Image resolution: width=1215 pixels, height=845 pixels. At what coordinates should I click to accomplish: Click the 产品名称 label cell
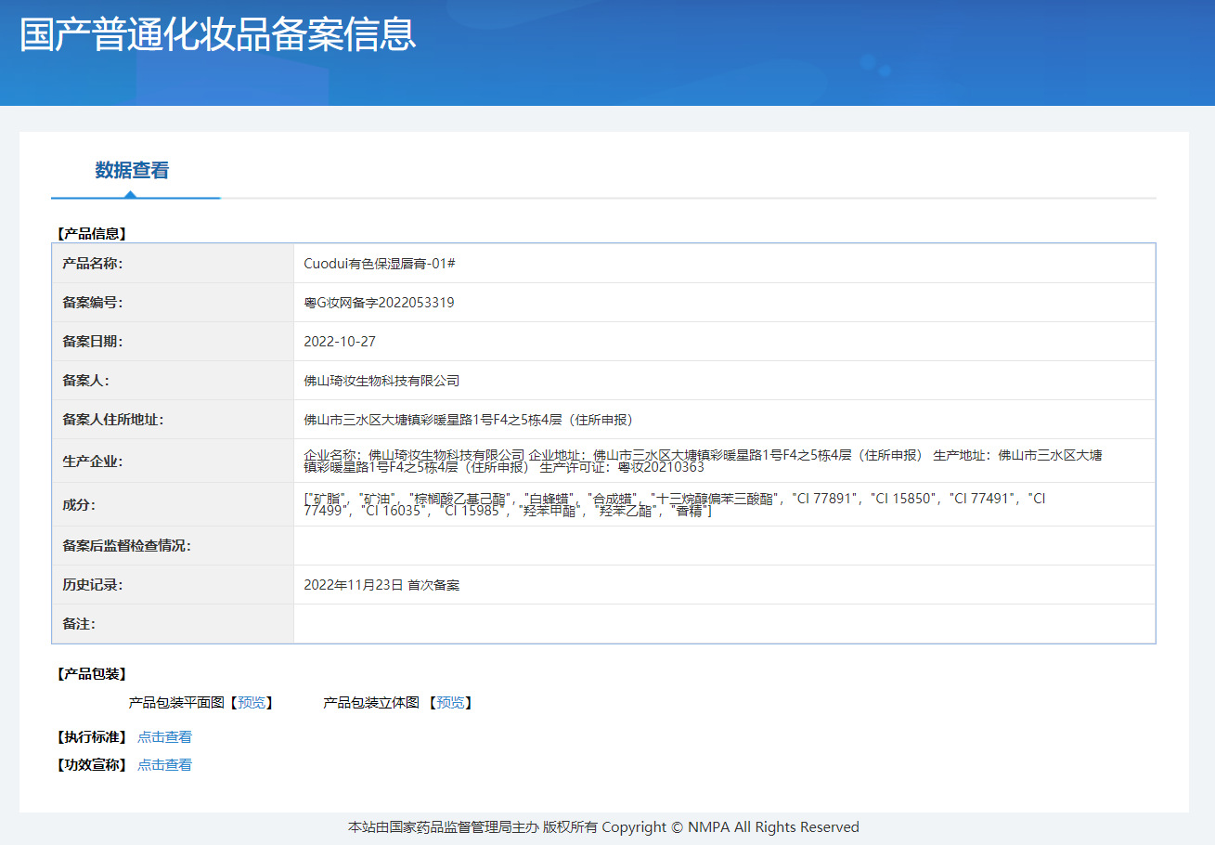click(173, 264)
